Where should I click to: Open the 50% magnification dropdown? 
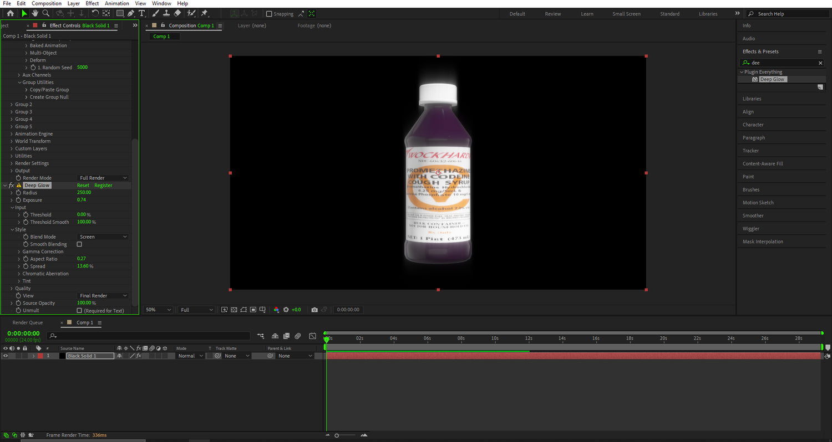158,310
